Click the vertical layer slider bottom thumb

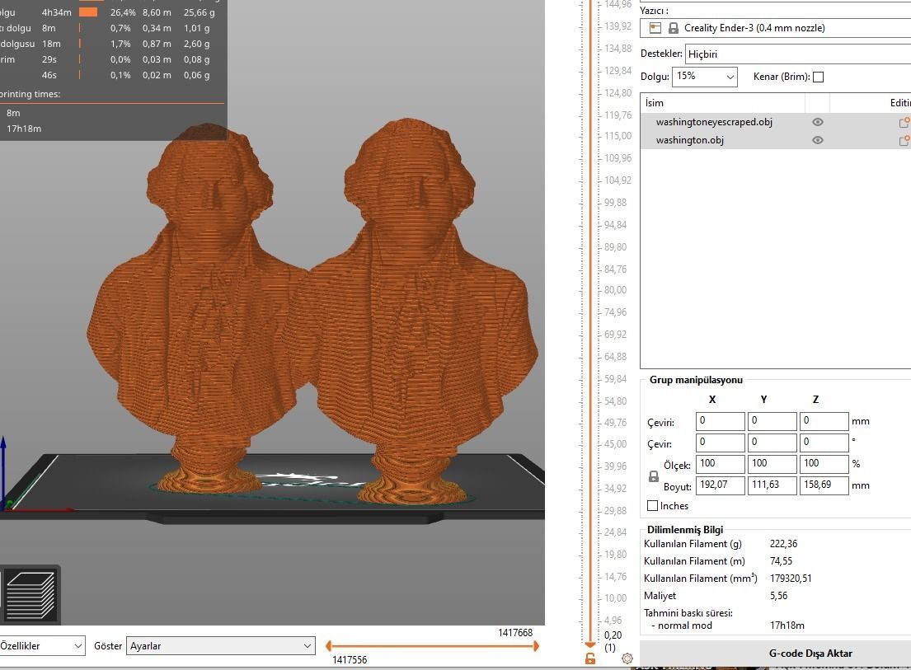click(x=590, y=644)
